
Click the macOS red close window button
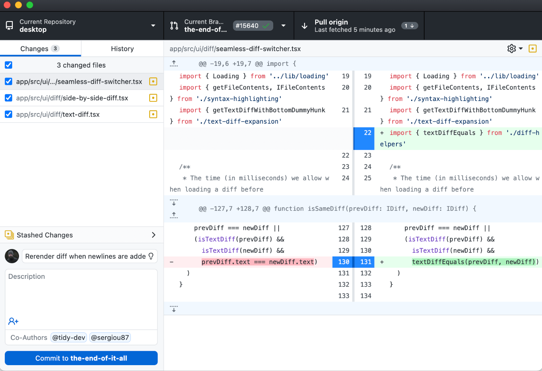pyautogui.click(x=7, y=5)
